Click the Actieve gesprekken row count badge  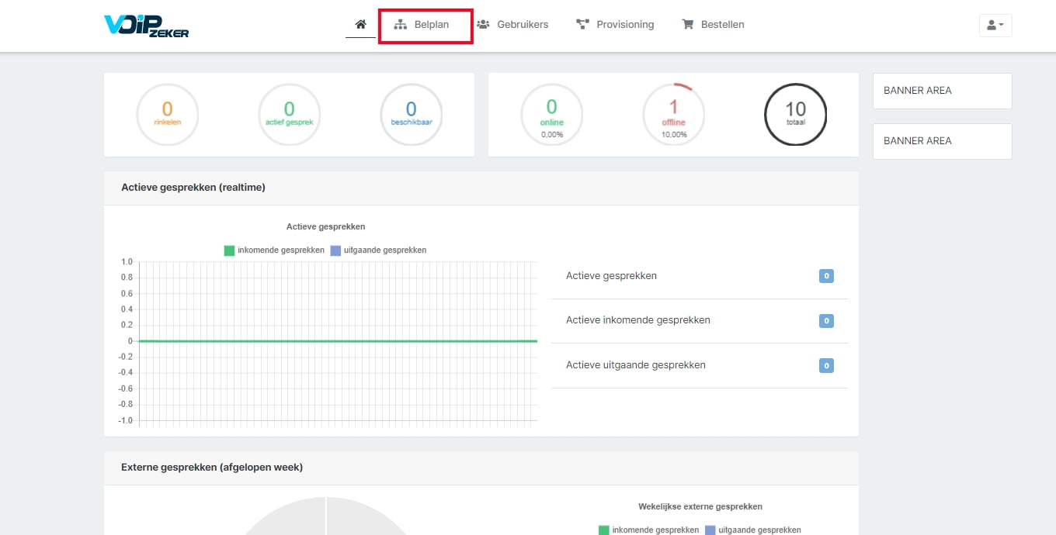click(x=826, y=276)
